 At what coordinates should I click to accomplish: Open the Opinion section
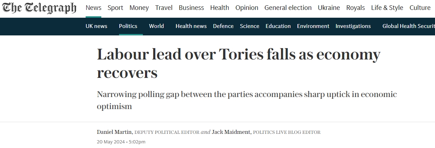pyautogui.click(x=247, y=8)
